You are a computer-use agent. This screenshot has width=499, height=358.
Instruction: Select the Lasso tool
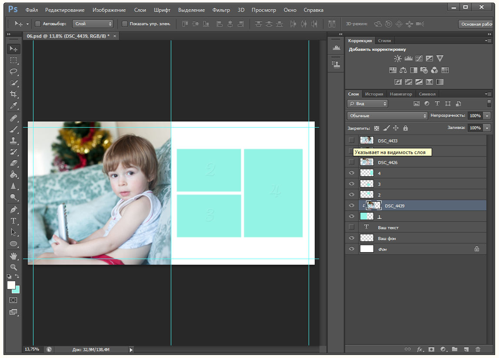pos(13,72)
